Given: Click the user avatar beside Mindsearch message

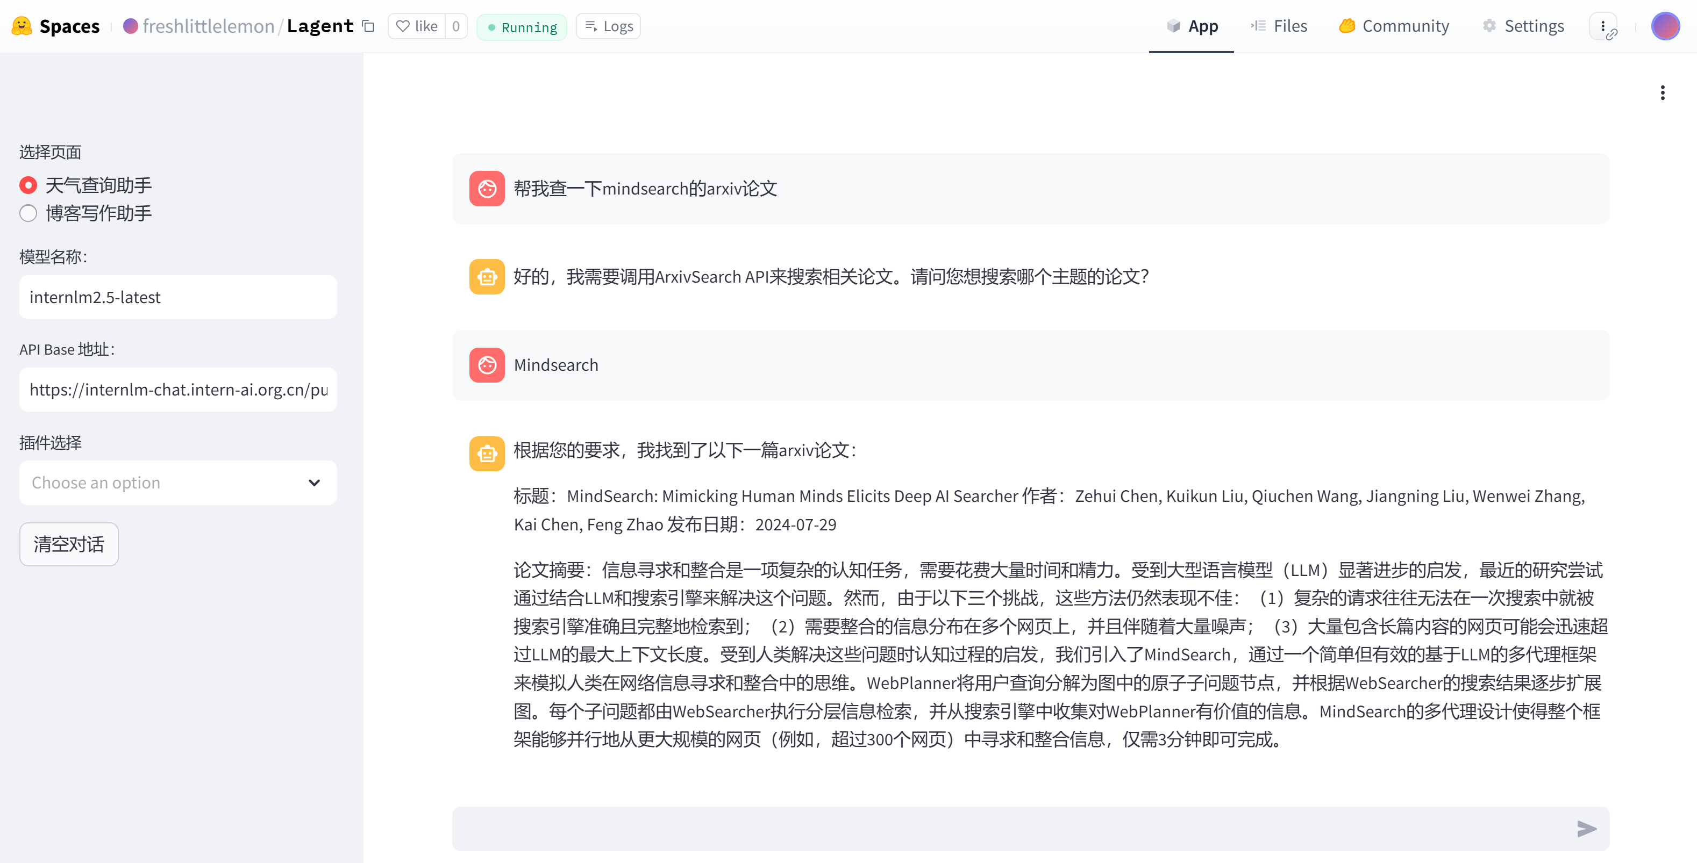Looking at the screenshot, I should pos(487,365).
